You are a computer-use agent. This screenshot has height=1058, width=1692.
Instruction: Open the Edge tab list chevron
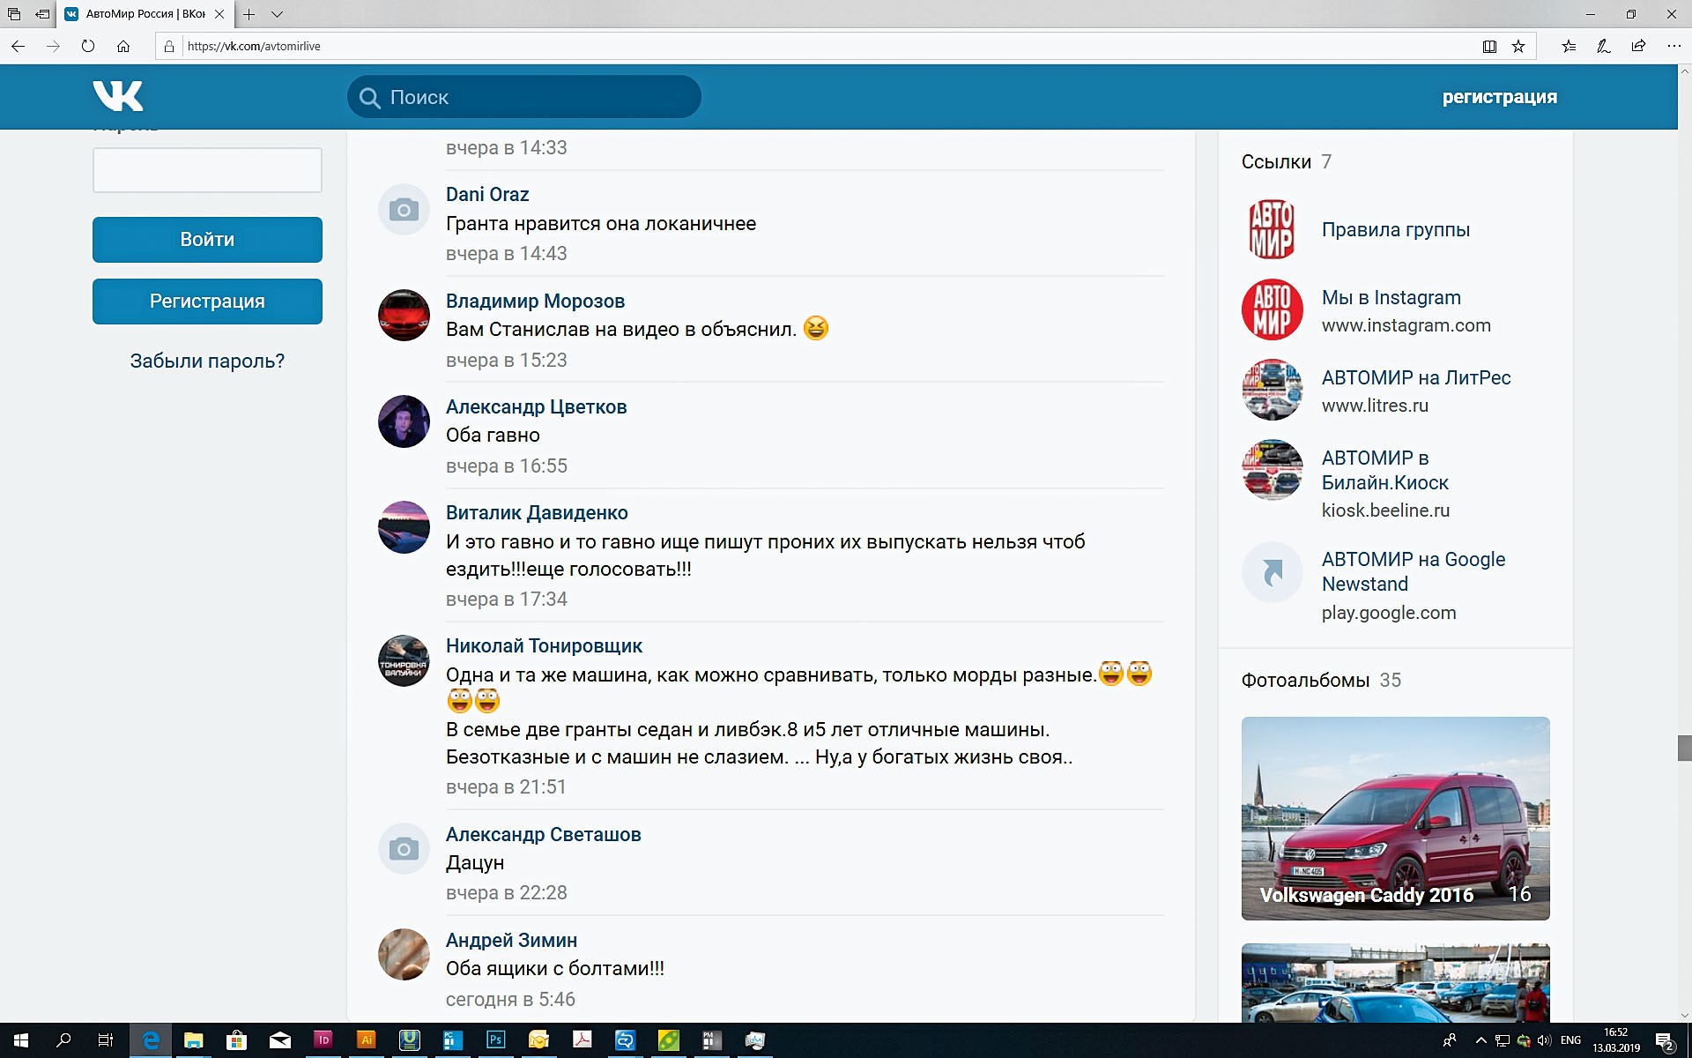[277, 14]
